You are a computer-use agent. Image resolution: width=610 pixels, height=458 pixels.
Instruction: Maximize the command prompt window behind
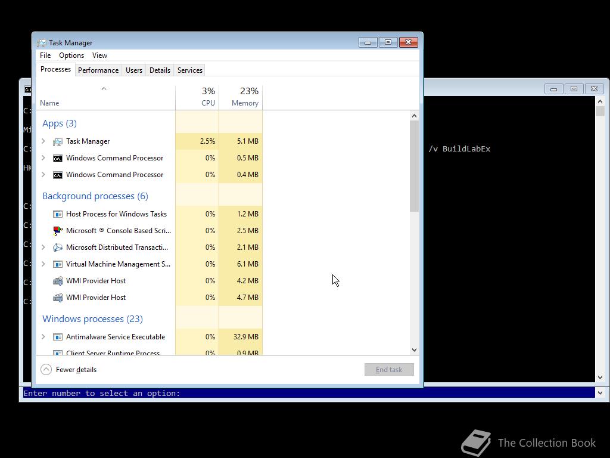[x=574, y=89]
